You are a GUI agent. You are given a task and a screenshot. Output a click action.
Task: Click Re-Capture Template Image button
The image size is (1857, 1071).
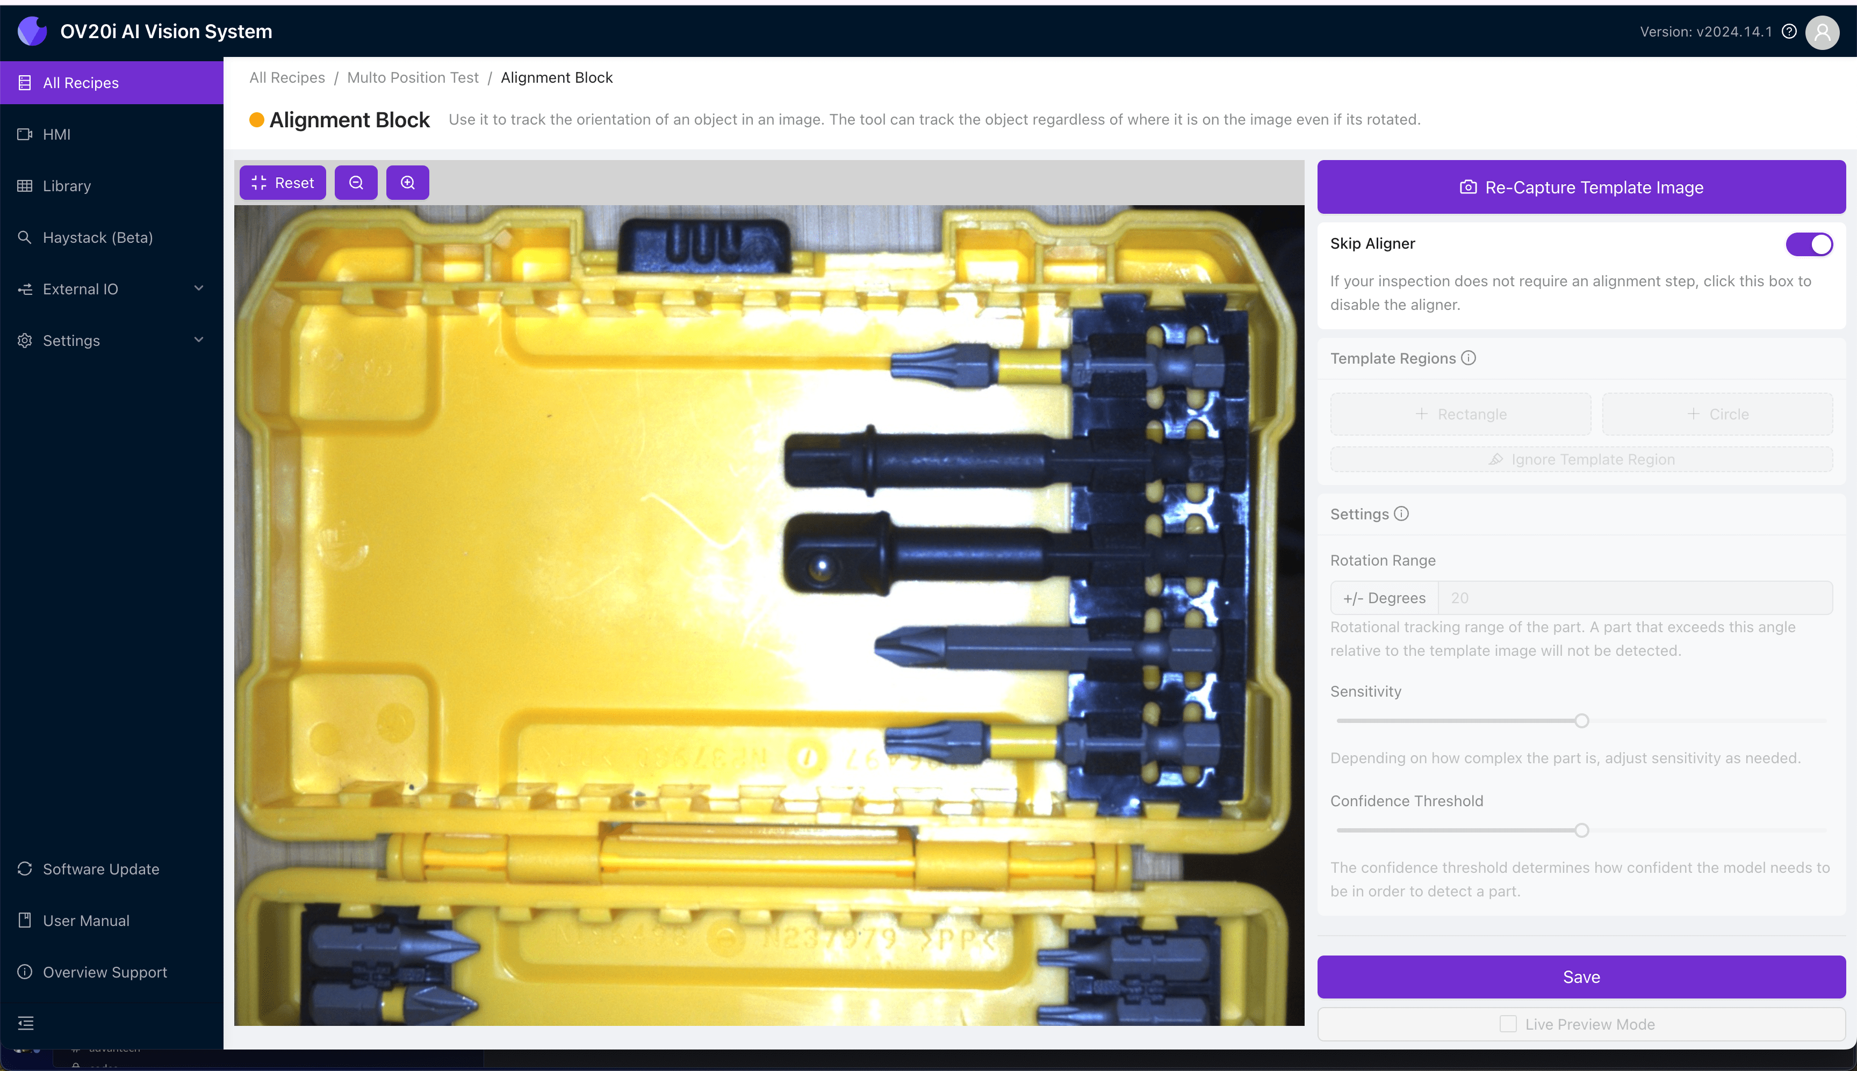1580,187
